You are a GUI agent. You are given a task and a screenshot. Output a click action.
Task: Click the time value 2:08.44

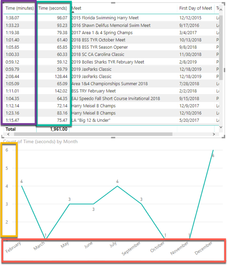pos(12,76)
